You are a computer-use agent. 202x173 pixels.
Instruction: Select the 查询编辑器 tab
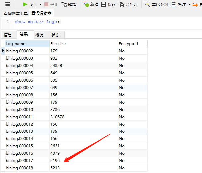[41, 13]
